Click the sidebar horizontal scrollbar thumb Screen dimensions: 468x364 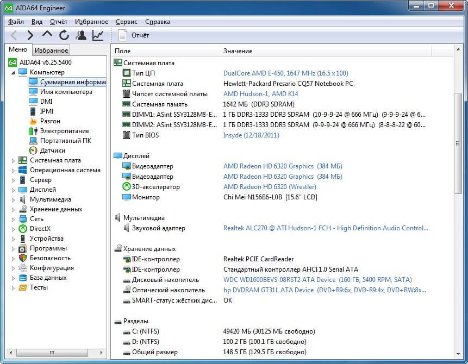click(52, 353)
